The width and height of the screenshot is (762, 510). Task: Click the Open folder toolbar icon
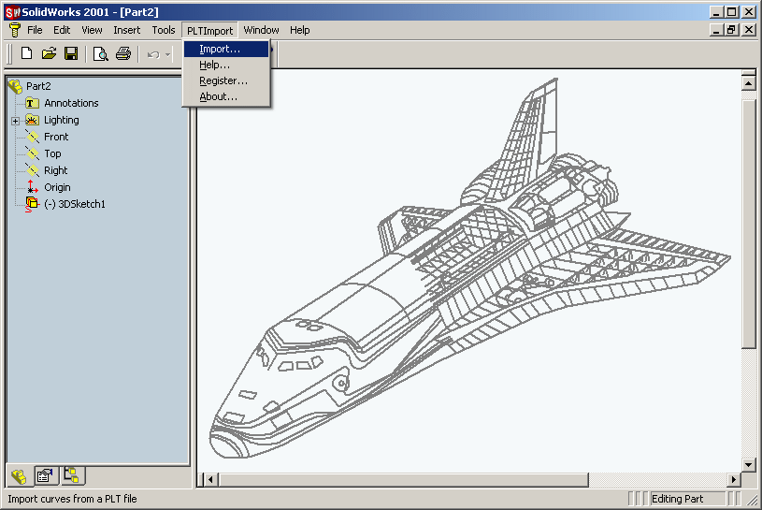point(49,53)
